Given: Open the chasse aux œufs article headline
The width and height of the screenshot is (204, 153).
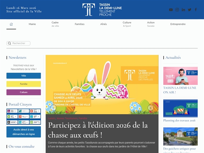Looking at the screenshot, I should 98,130.
